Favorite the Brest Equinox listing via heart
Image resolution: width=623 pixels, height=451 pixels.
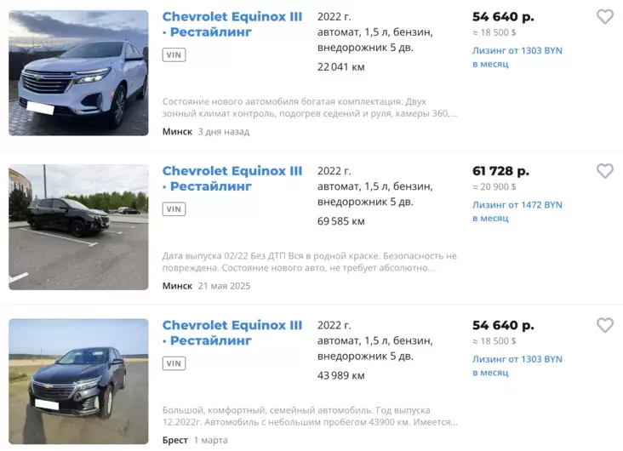[x=604, y=325]
